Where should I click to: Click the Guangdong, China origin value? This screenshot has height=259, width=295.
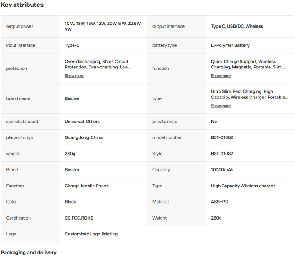tap(84, 137)
